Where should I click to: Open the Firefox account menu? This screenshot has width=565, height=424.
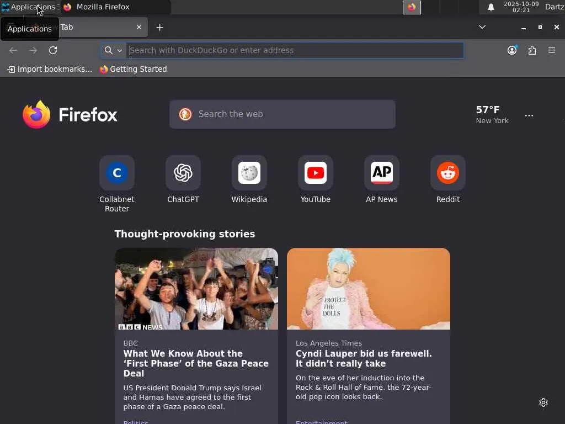click(x=512, y=50)
